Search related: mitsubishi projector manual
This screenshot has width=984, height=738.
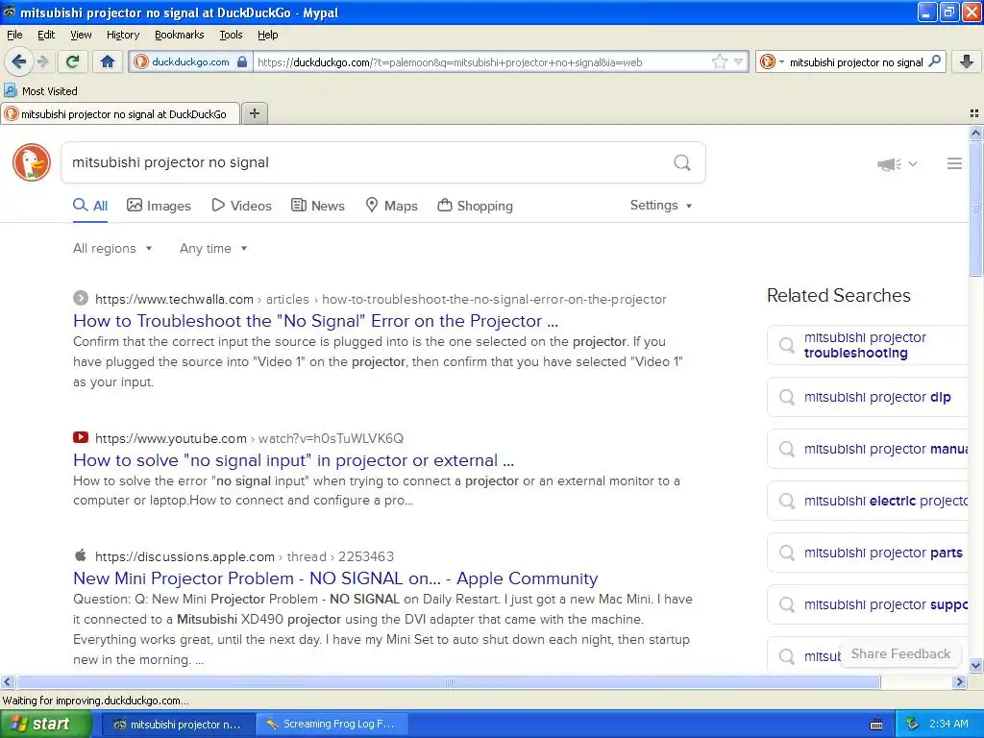tap(869, 450)
